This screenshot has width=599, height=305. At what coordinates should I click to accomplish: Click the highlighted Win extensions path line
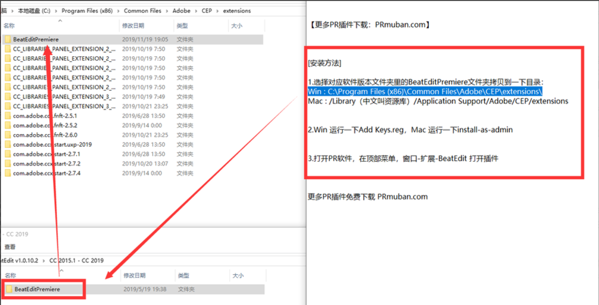click(x=425, y=91)
